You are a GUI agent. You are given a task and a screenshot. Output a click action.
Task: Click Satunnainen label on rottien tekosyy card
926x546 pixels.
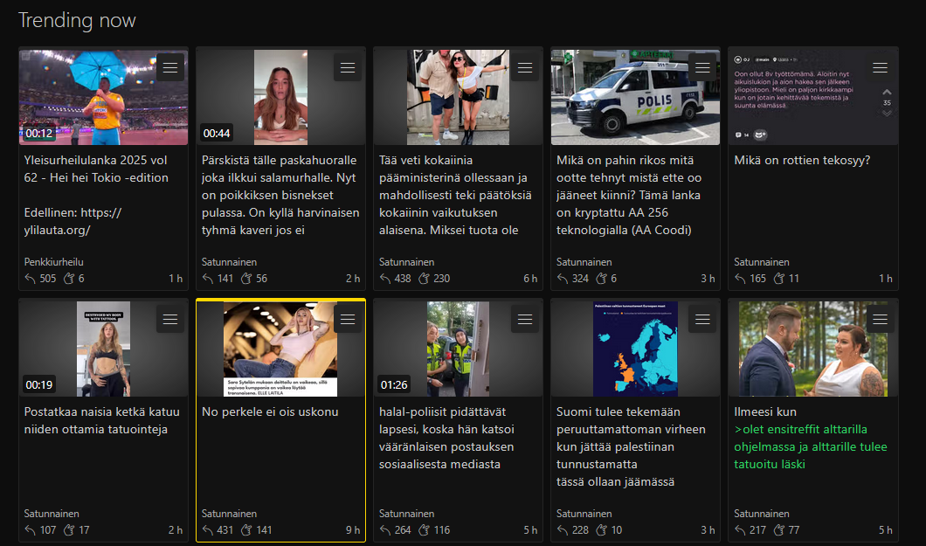click(x=762, y=262)
